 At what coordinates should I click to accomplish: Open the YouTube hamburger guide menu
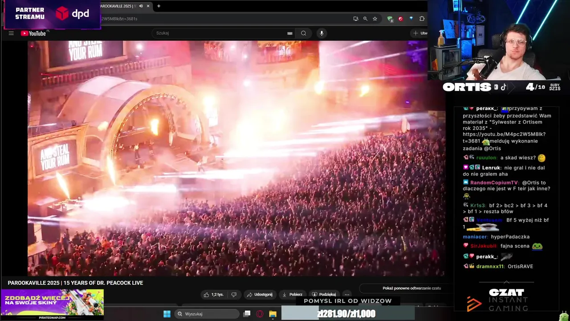point(11,33)
